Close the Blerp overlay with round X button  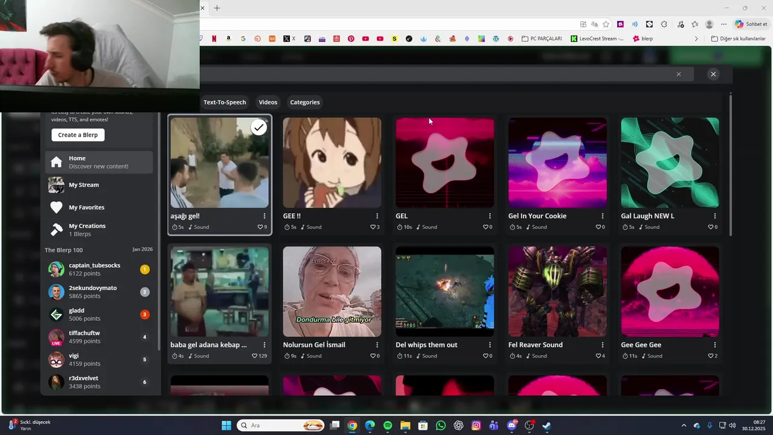pos(713,74)
